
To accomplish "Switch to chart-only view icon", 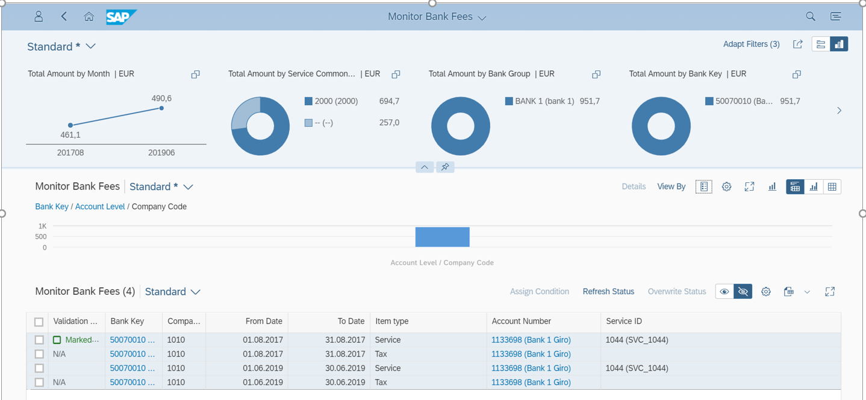I will pyautogui.click(x=814, y=186).
